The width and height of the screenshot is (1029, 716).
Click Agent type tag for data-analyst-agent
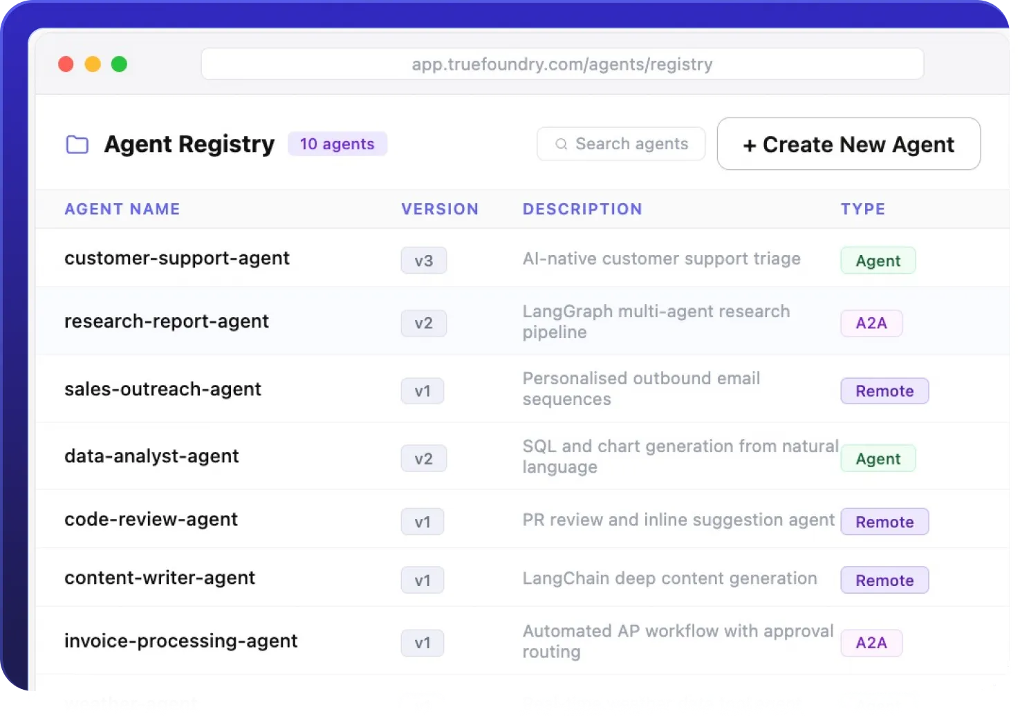(x=878, y=458)
